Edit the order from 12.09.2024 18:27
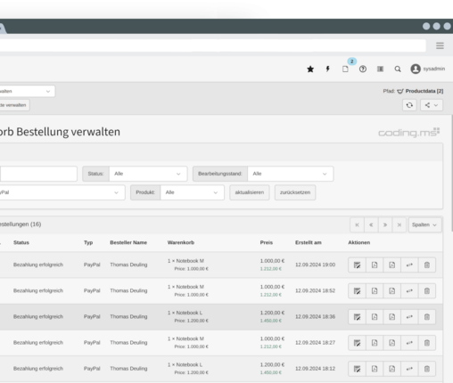453x383 pixels. pos(357,343)
